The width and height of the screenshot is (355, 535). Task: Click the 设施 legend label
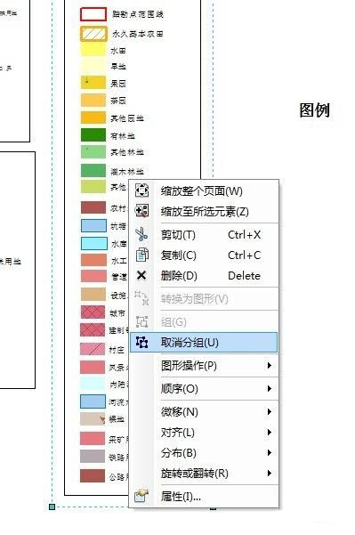tap(118, 296)
